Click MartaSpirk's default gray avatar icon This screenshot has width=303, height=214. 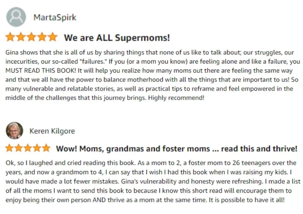point(16,17)
